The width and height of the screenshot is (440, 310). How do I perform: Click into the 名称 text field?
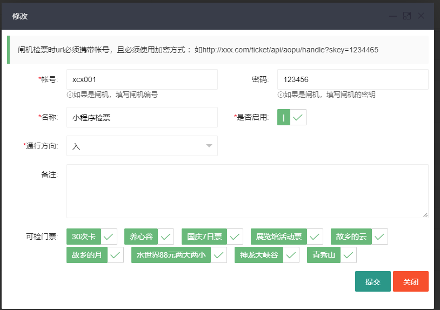pos(142,117)
